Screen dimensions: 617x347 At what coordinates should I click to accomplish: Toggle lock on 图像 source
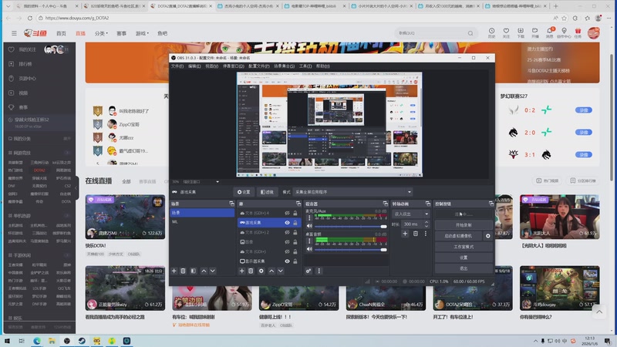click(295, 242)
